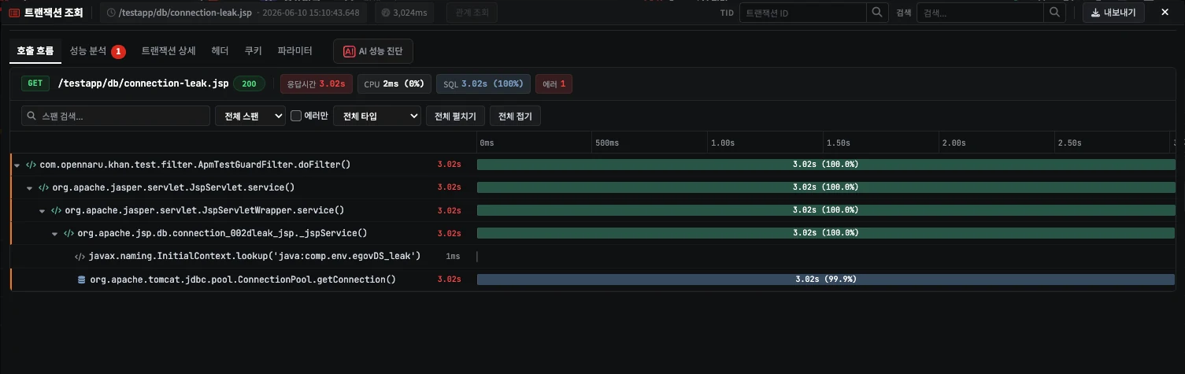Toggle the 에러만 checkbox
1185x374 pixels.
click(x=296, y=116)
